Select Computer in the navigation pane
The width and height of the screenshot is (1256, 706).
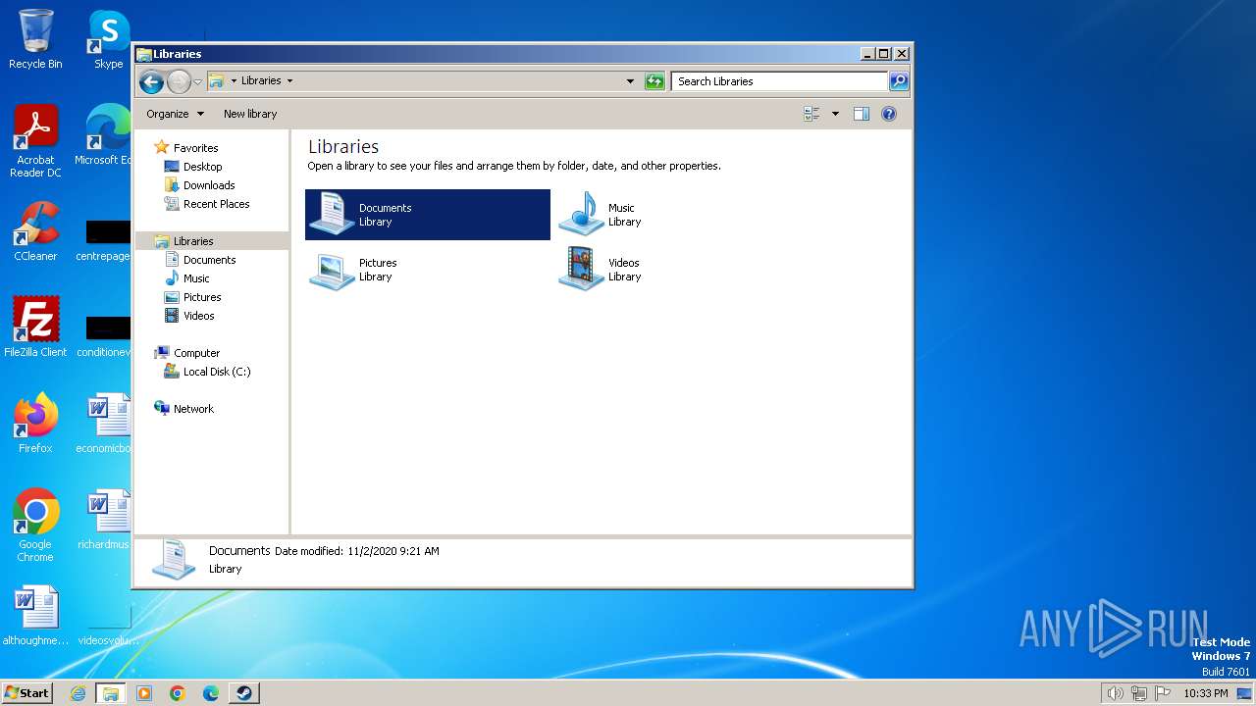(x=196, y=353)
